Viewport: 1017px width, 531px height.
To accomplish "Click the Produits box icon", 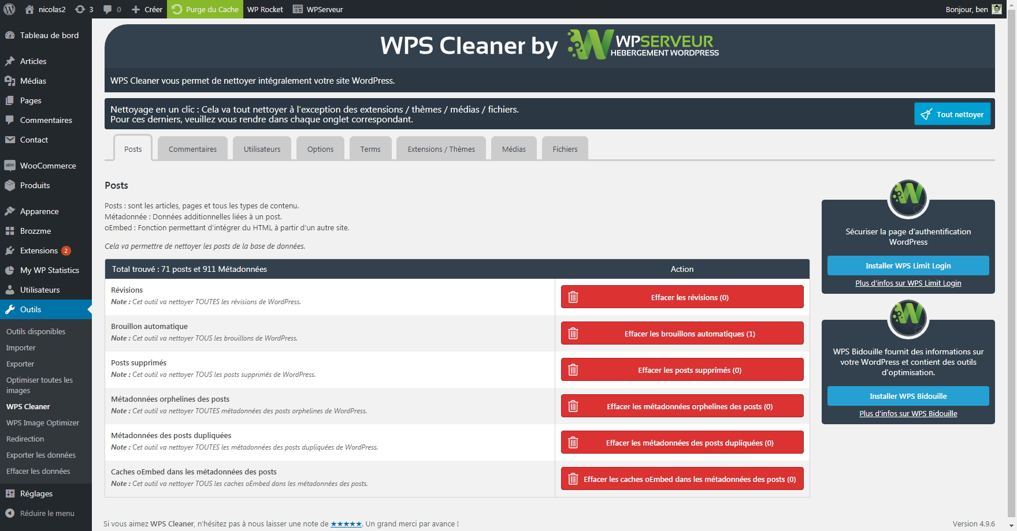I will pyautogui.click(x=10, y=185).
